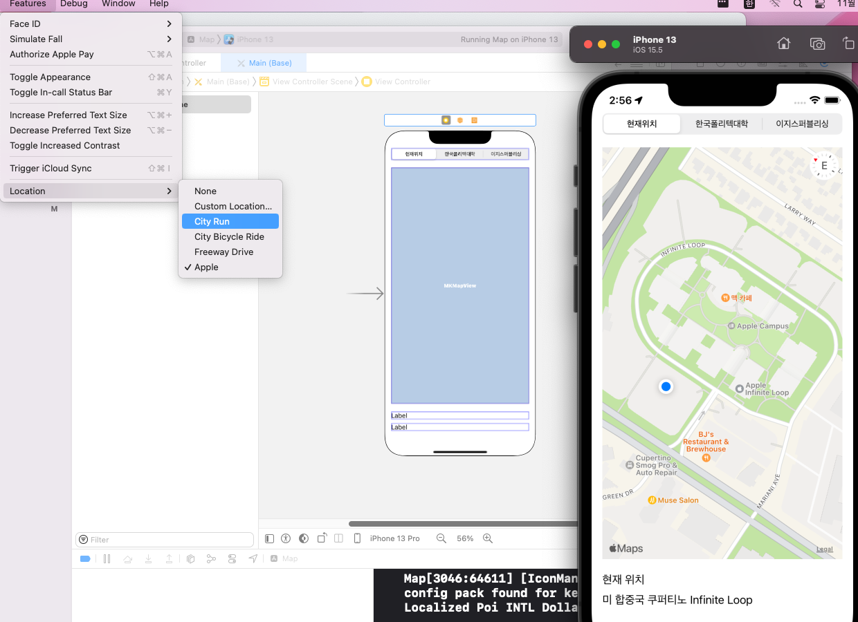Expand the Location submenu item
The height and width of the screenshot is (622, 858).
[91, 191]
